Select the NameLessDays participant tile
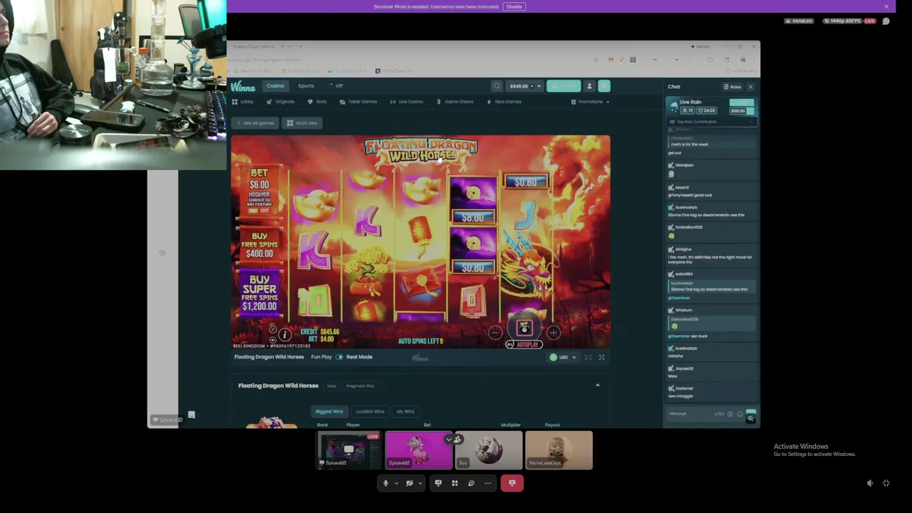This screenshot has width=912, height=513. (x=559, y=450)
